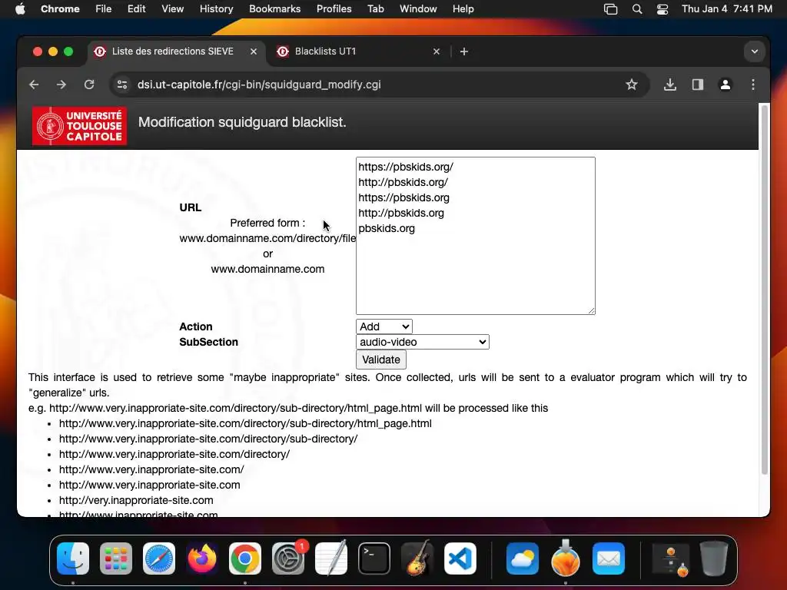Close the Liste des redirections SIEVE tab
The width and height of the screenshot is (787, 590).
[254, 51]
